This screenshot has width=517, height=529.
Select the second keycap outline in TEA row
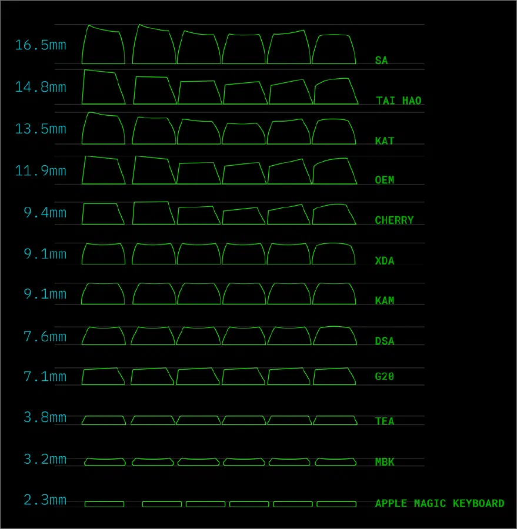[x=153, y=420]
